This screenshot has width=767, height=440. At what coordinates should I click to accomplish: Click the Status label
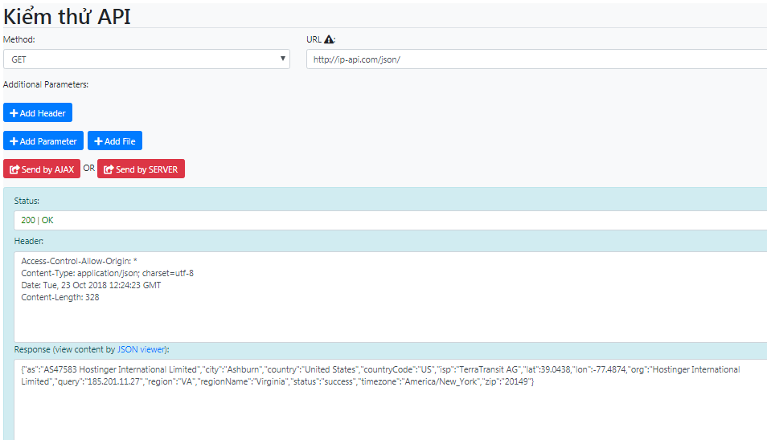click(x=27, y=201)
